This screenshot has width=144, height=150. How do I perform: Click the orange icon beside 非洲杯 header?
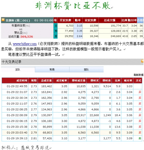pyautogui.click(x=3, y=20)
